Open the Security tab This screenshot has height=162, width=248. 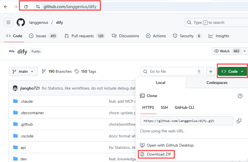[x=187, y=36]
